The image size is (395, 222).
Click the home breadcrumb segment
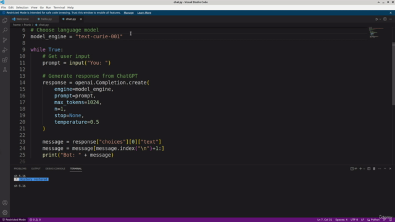(17, 25)
